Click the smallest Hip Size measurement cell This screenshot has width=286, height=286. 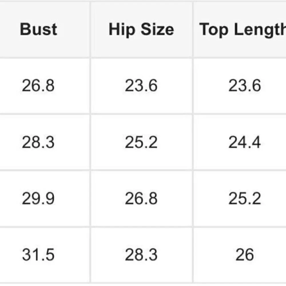coord(141,86)
